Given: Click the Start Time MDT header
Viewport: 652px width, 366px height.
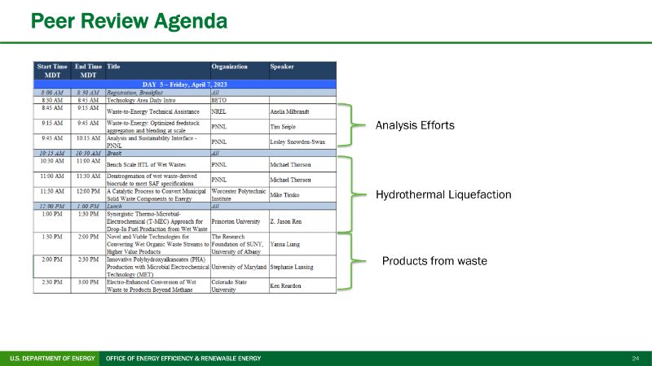Looking at the screenshot, I should coord(52,70).
